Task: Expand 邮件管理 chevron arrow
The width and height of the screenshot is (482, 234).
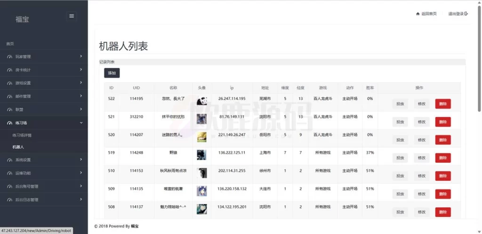Action: click(x=81, y=96)
